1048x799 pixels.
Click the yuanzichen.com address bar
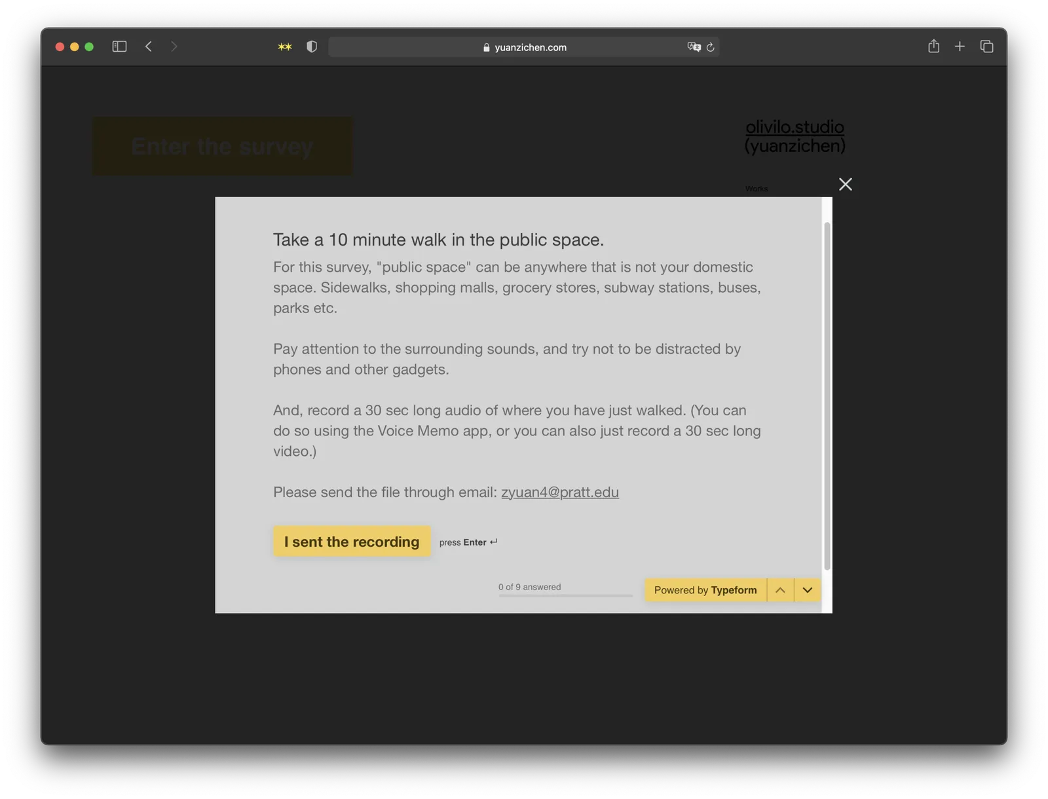pyautogui.click(x=524, y=47)
